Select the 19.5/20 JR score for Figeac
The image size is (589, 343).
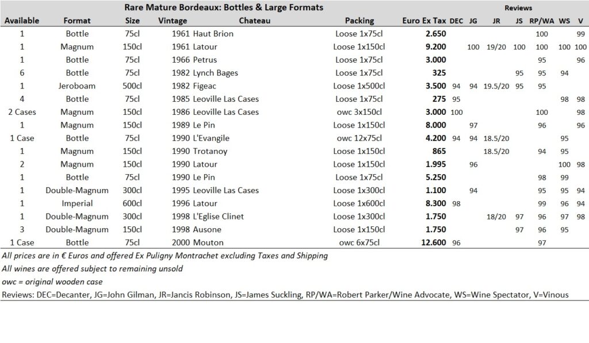(496, 86)
